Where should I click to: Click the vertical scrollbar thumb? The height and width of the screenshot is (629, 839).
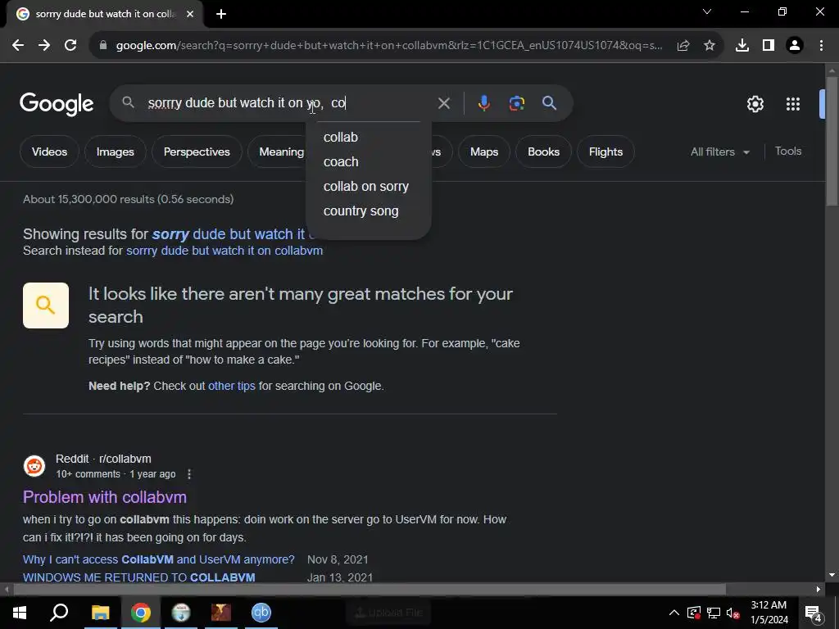point(832,140)
